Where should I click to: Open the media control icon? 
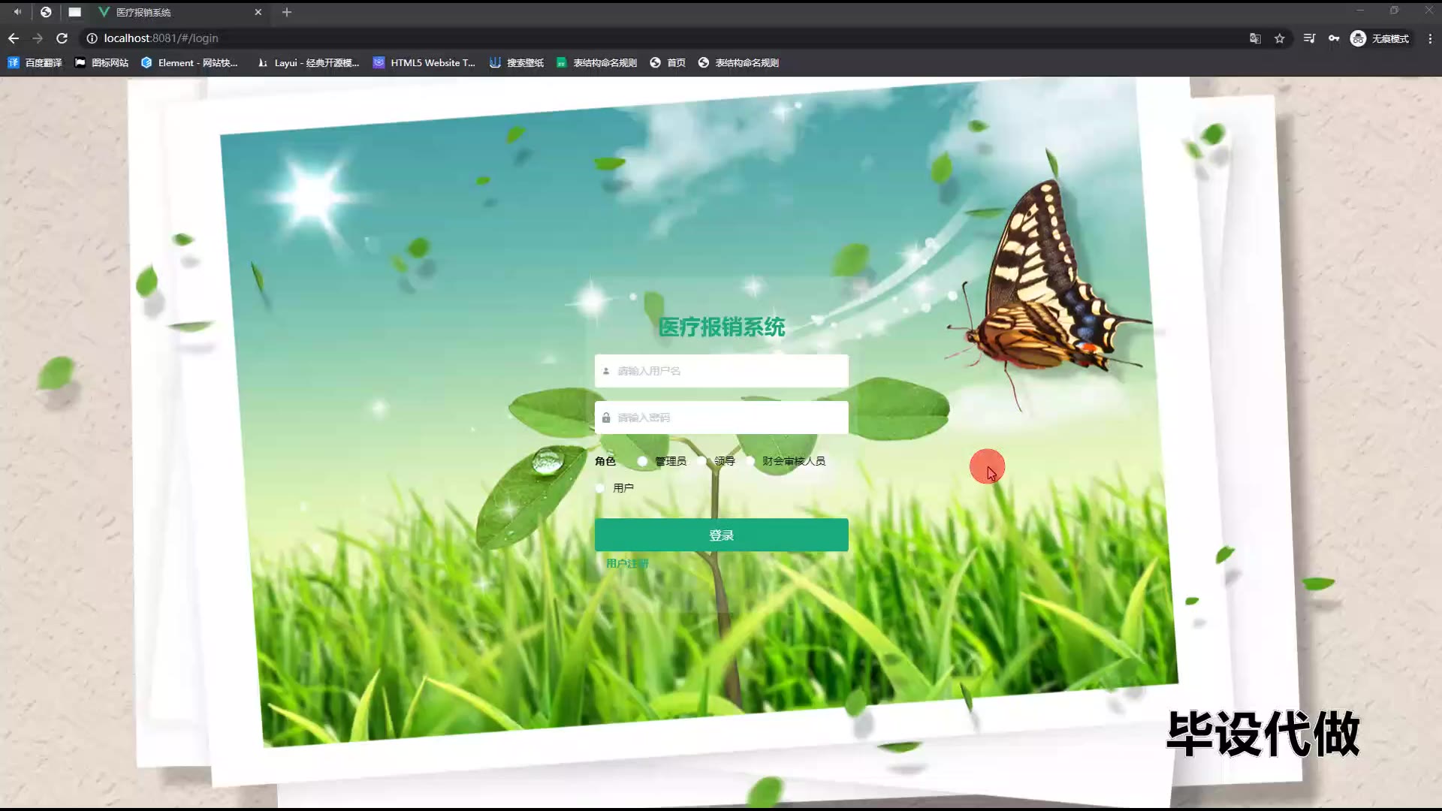click(1309, 38)
